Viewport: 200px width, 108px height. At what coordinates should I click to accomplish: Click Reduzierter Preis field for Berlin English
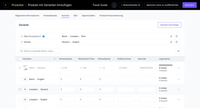click(87, 79)
